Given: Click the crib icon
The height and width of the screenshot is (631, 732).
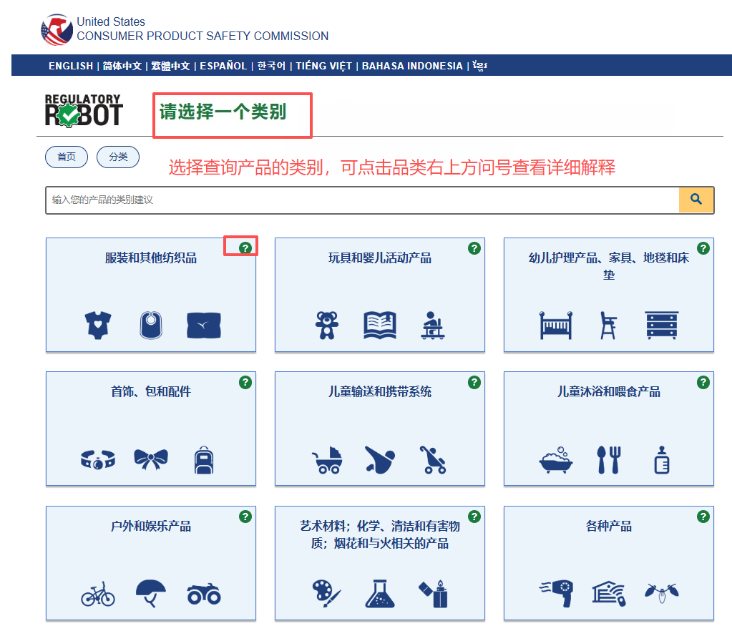Looking at the screenshot, I should (x=555, y=325).
